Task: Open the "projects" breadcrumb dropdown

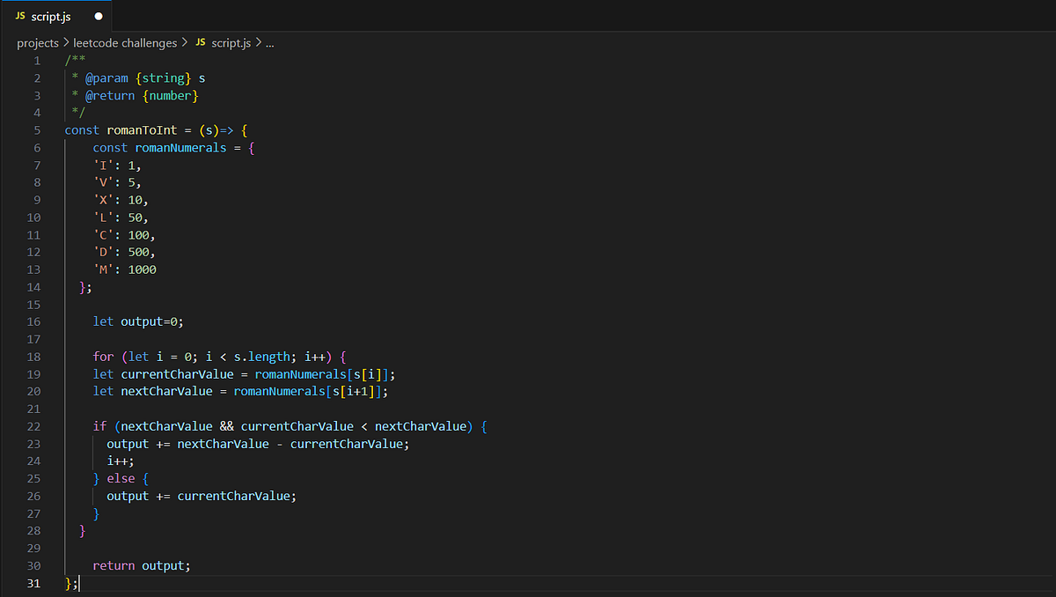Action: 36,42
